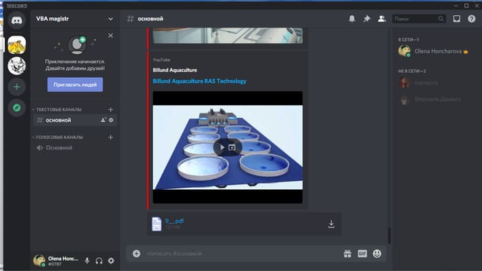Click the Add a Server plus icon
Screen dimensions: 482x271
click(17, 87)
